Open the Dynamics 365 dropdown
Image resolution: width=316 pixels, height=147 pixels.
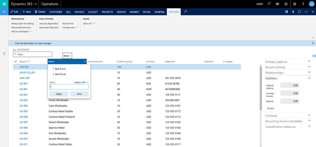coord(24,4)
